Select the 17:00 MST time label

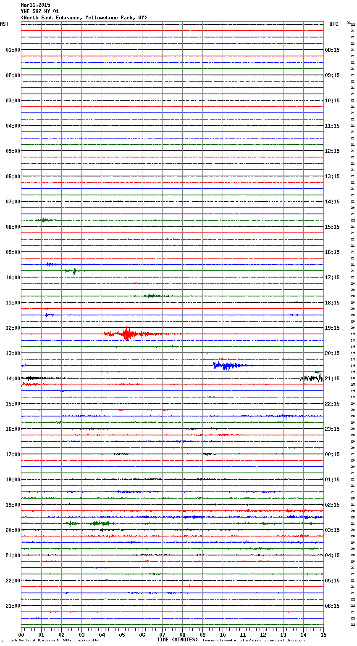click(x=13, y=454)
